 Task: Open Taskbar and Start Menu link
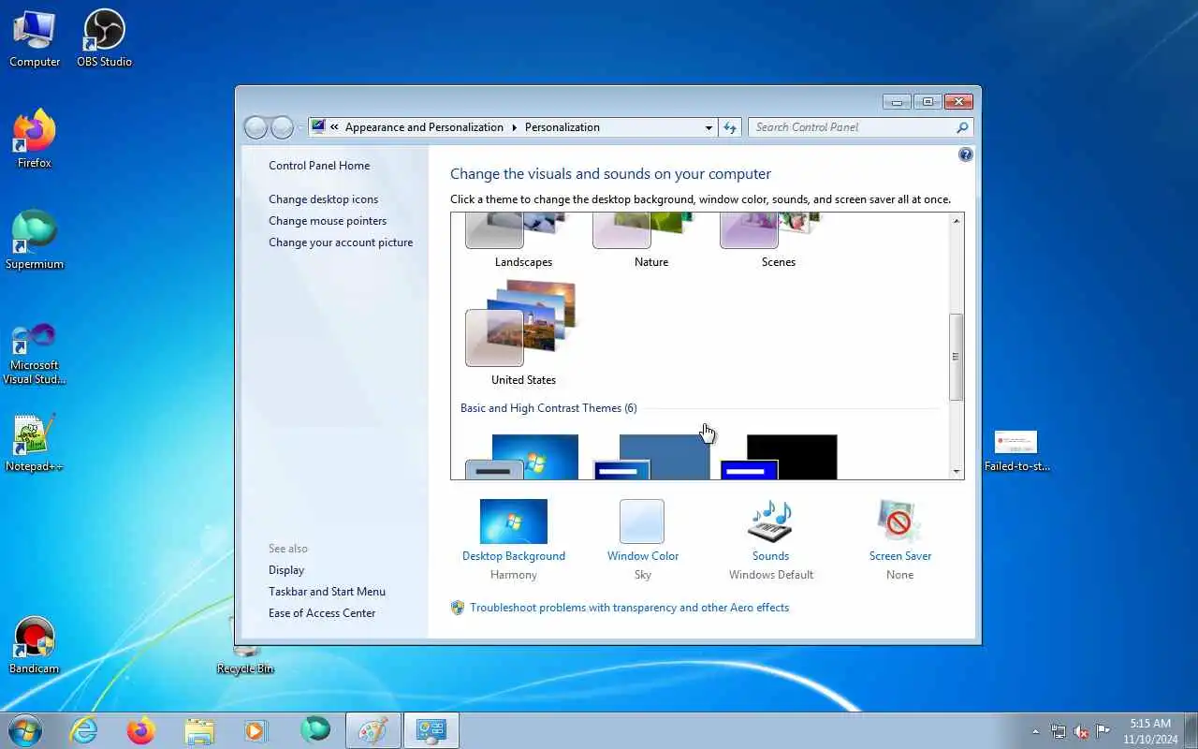(x=327, y=592)
